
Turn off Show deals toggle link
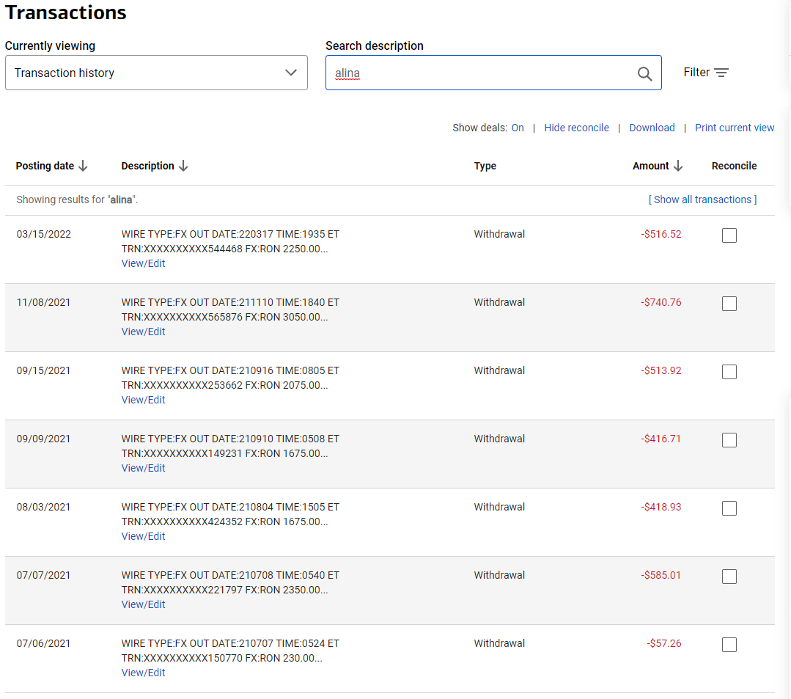(518, 128)
